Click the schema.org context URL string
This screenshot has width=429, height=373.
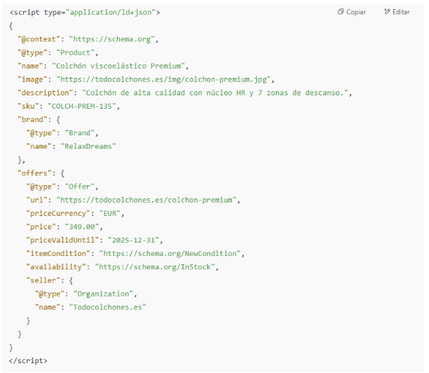pos(114,39)
